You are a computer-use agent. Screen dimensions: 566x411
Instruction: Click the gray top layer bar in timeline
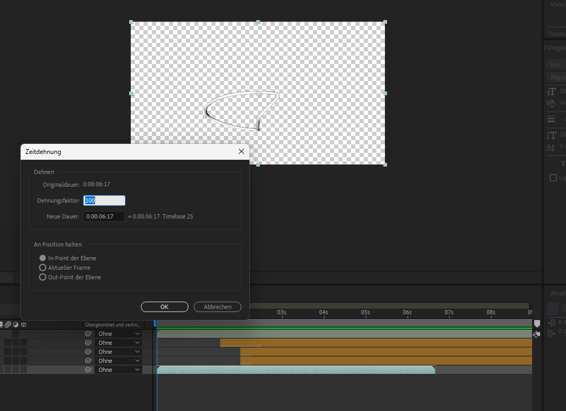click(345, 334)
